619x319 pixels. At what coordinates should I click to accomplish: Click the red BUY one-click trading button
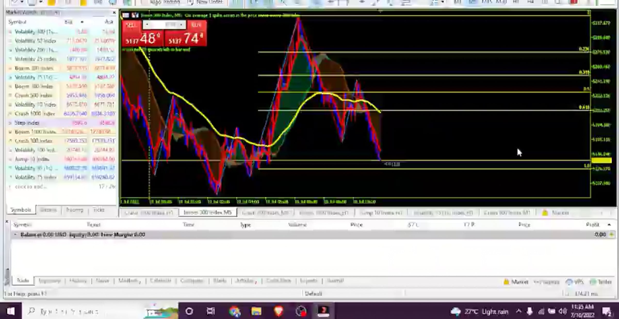[196, 25]
